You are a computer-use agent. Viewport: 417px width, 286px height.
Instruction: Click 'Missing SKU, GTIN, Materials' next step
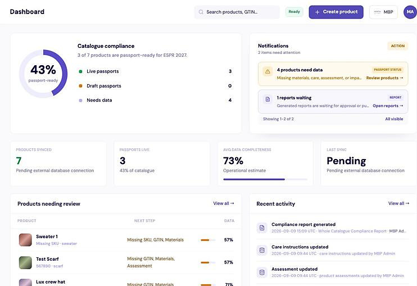coord(155,240)
